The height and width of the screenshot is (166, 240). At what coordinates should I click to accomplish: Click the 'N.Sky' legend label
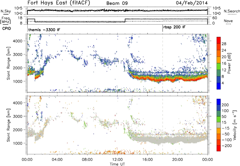point(6,11)
